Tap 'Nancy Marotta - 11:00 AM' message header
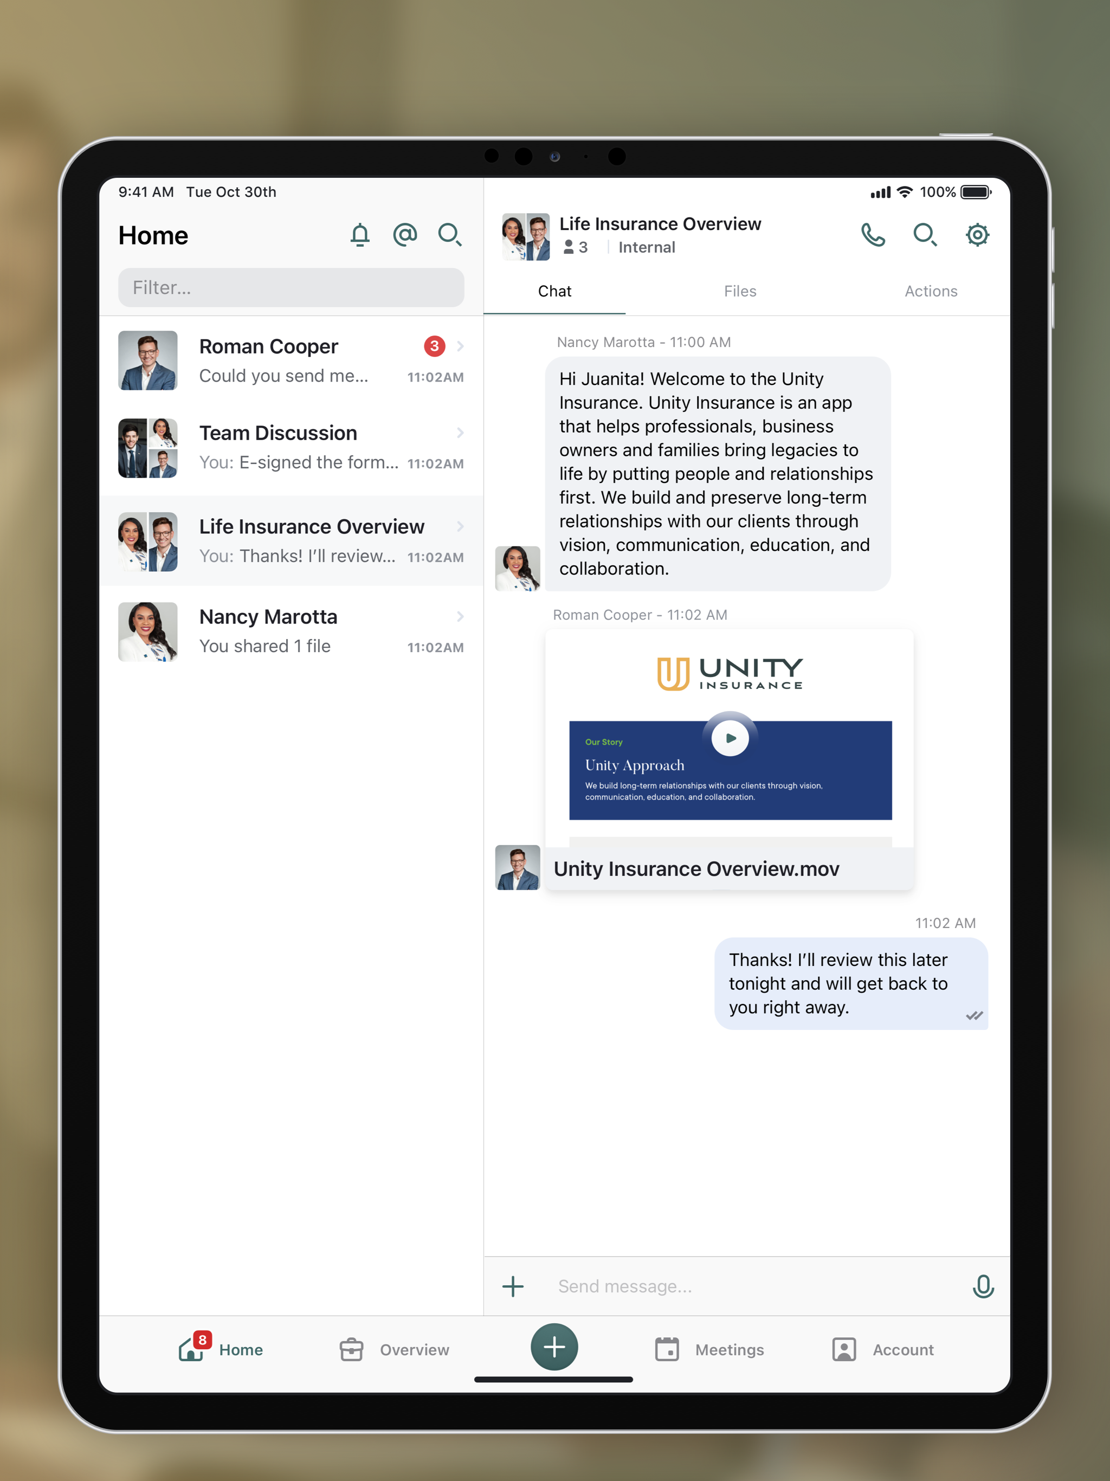 (x=643, y=342)
